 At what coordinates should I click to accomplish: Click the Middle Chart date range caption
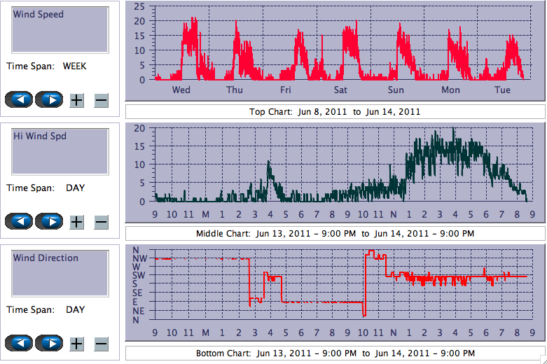(335, 233)
